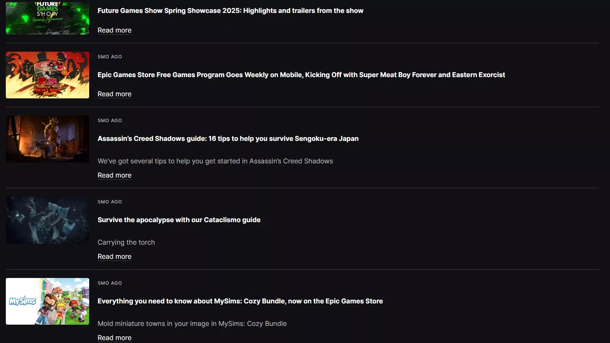The width and height of the screenshot is (610, 343).
Task: Click Read more under Free Games Program article
Action: click(x=115, y=94)
